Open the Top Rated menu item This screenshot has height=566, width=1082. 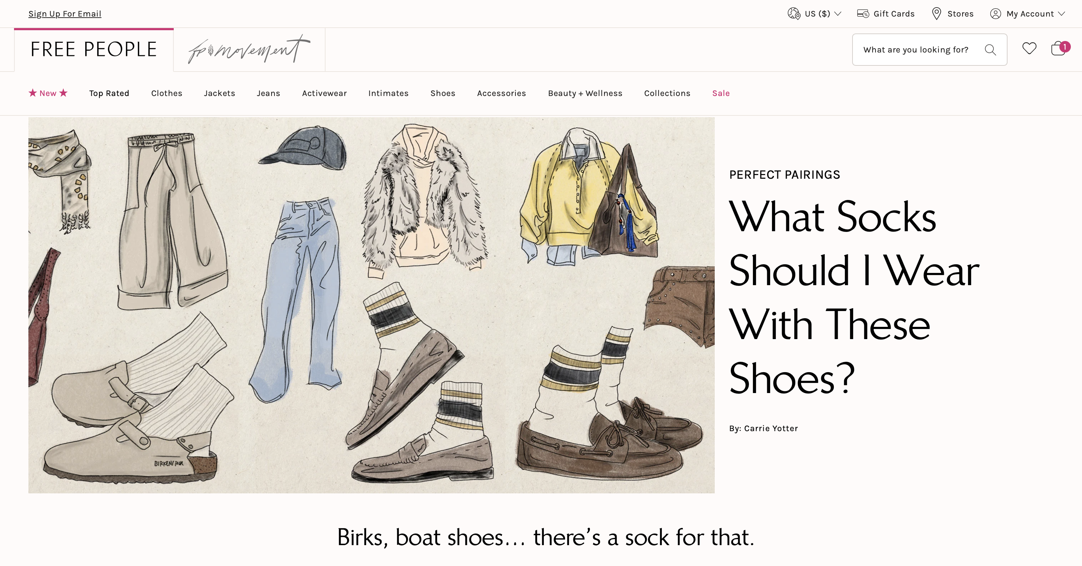coord(109,93)
